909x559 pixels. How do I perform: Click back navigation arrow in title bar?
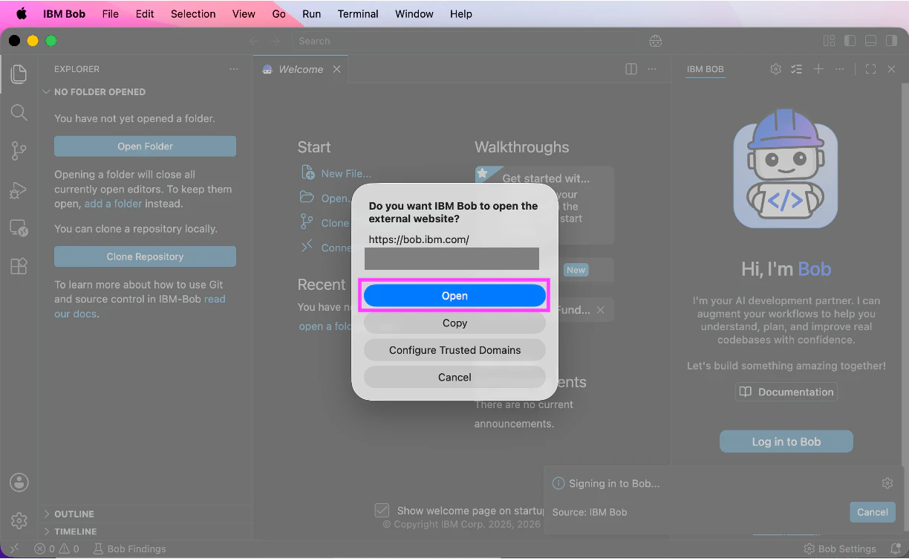click(x=254, y=41)
